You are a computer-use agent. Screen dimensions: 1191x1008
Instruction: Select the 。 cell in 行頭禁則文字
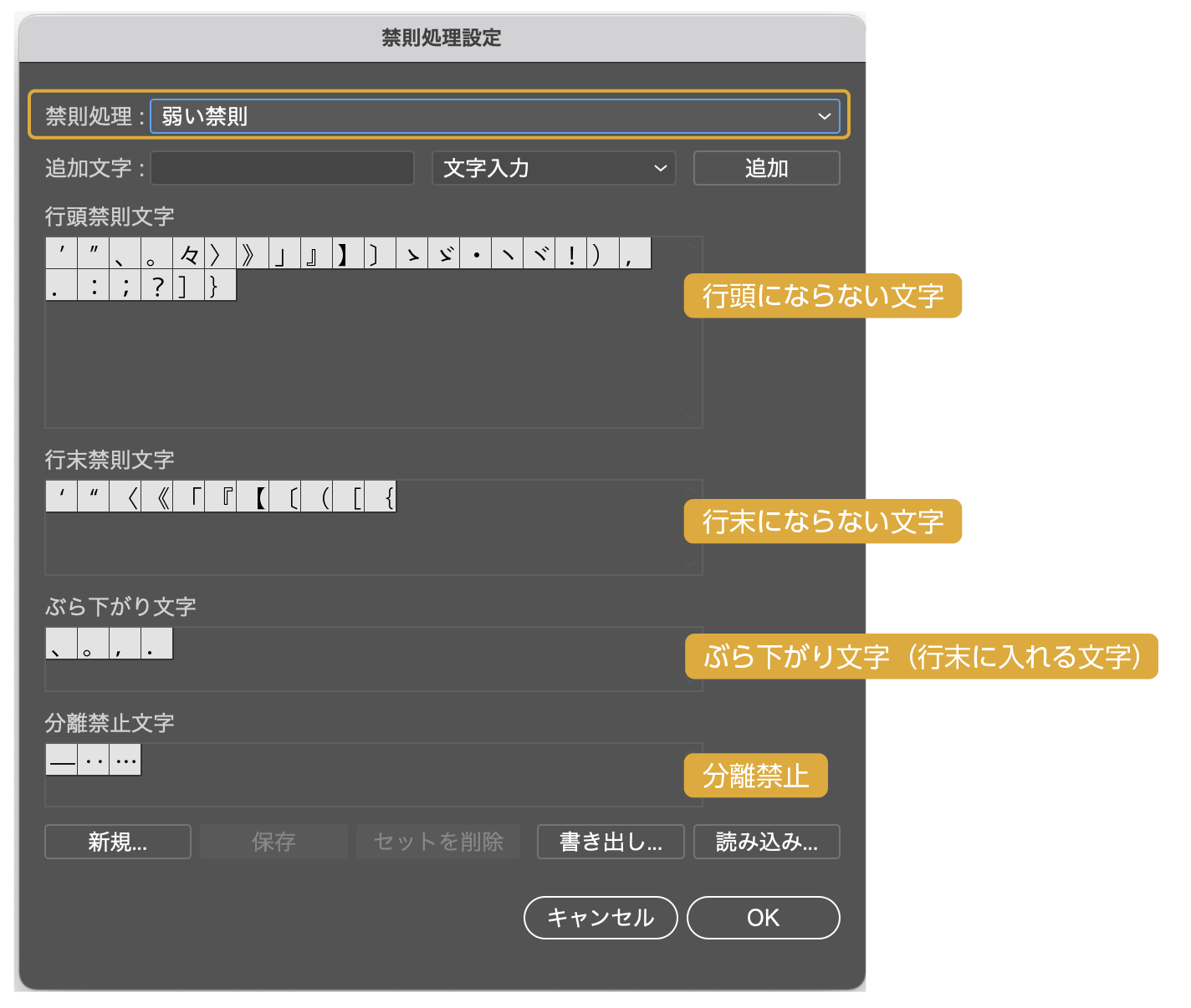click(x=157, y=253)
